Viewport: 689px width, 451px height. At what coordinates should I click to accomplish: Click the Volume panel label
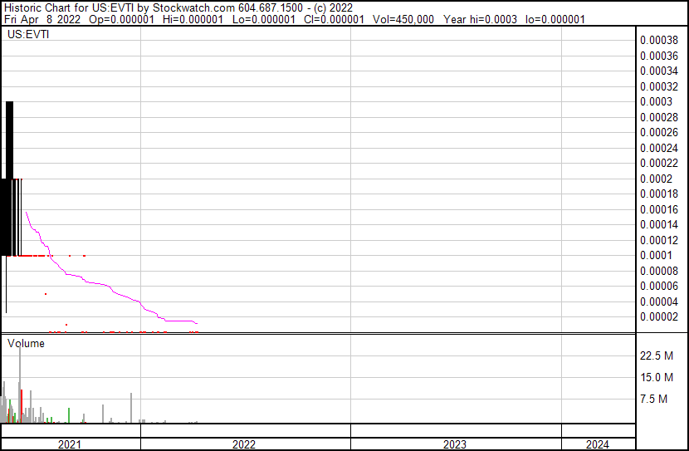click(26, 343)
